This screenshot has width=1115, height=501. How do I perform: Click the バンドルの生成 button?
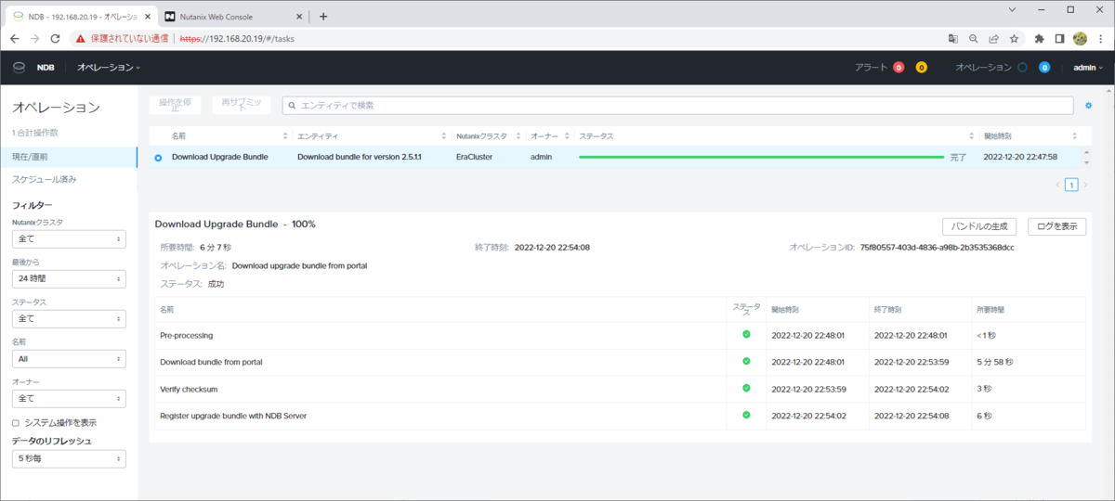[979, 226]
